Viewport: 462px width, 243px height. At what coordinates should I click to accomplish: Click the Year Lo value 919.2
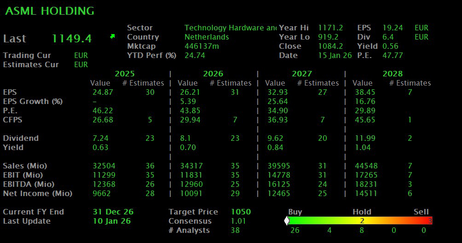point(328,37)
